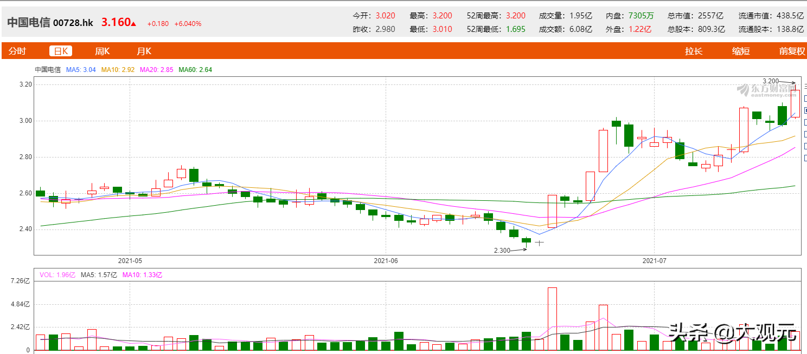Image resolution: width=807 pixels, height=354 pixels.
Task: Click the 2021-05 date axis label
Action: pos(130,260)
